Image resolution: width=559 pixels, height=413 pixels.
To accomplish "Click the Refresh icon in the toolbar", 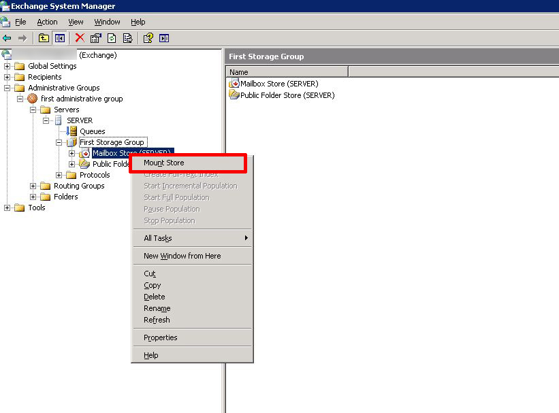I will pos(112,38).
